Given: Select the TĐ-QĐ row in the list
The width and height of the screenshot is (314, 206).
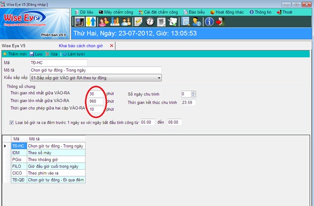Looking at the screenshot, I should (48, 180).
